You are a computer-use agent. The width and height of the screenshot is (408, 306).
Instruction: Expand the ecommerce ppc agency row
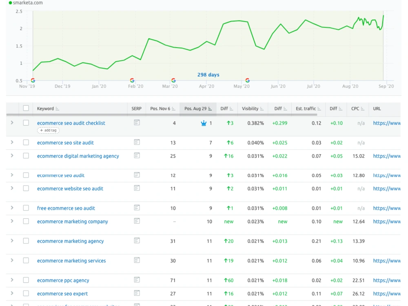[12, 280]
